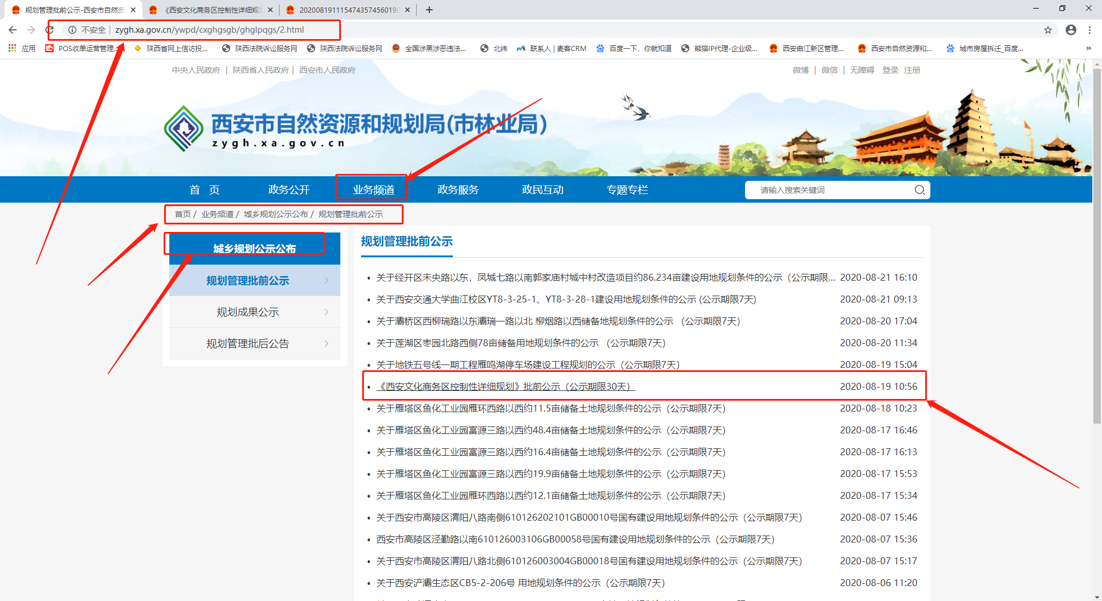Viewport: 1102px width, 601px height.
Task: Click the 登录 login link
Action: [x=890, y=70]
